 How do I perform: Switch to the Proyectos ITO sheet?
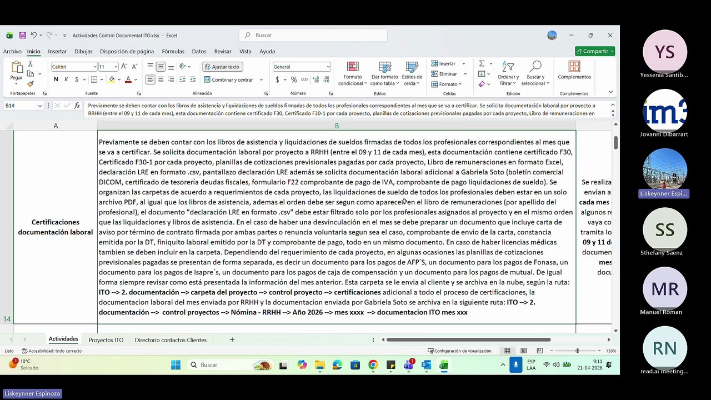(x=106, y=340)
